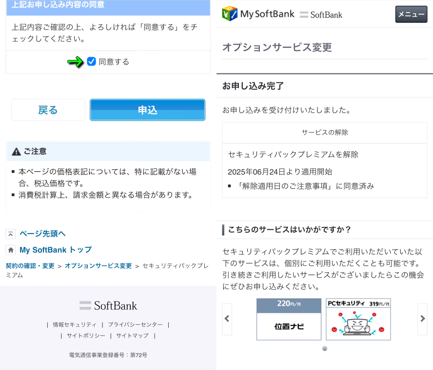Open 情報セキュリティ footer link

click(x=75, y=325)
